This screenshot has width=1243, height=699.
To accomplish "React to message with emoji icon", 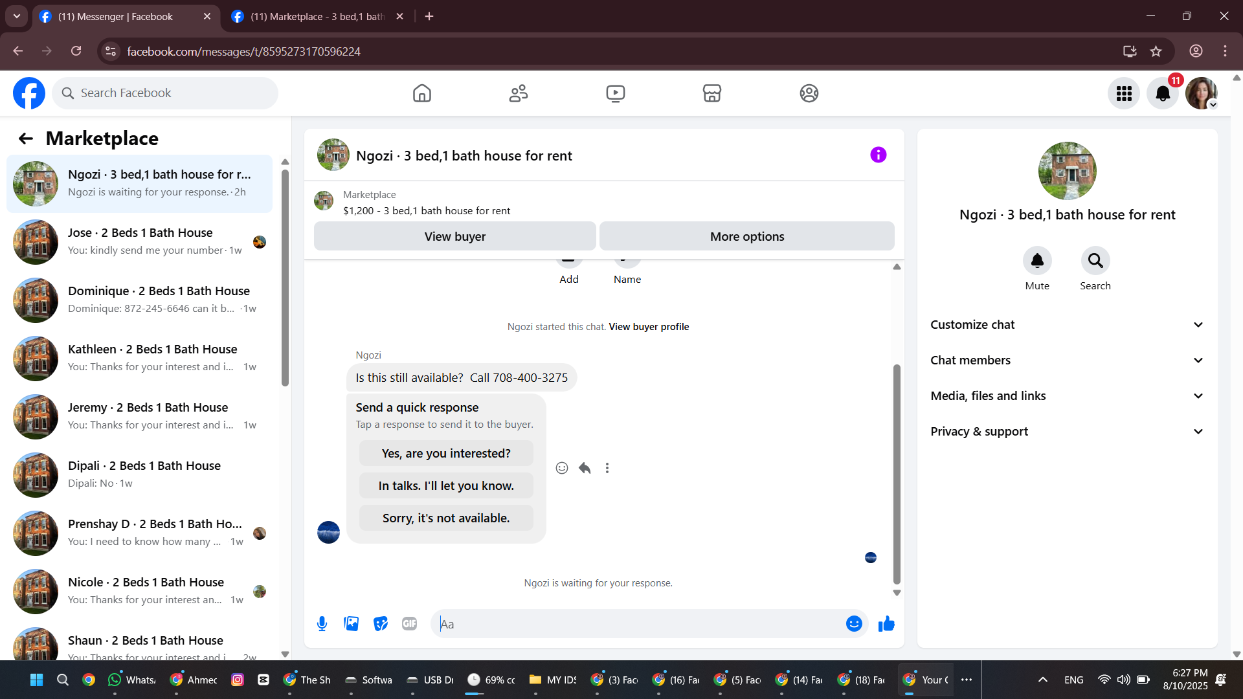I will [561, 468].
